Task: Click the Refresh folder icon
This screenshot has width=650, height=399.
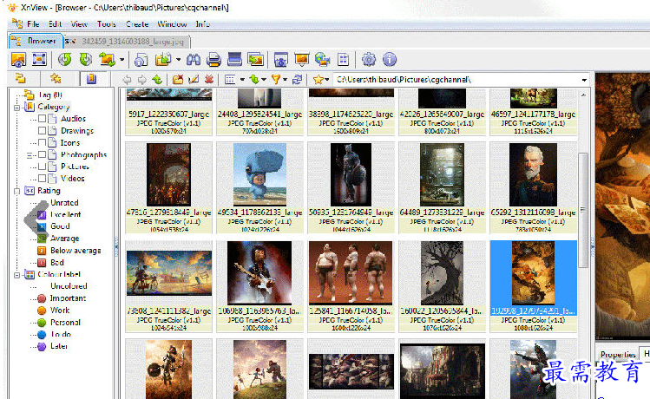Action: (297, 79)
